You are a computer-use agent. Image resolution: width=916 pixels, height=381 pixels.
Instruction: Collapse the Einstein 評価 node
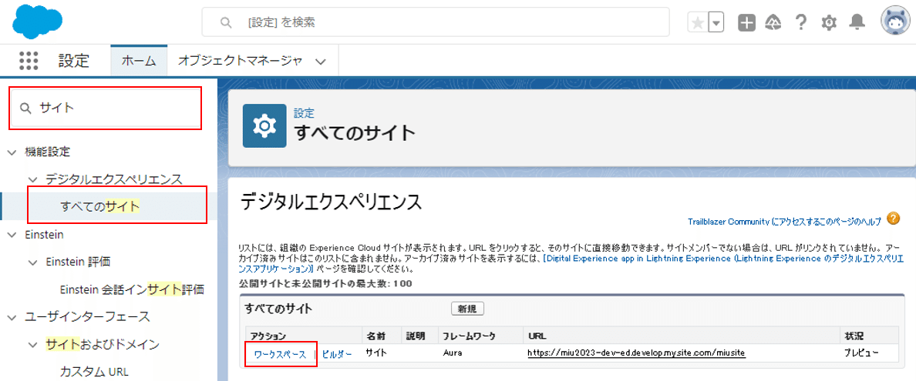click(32, 262)
